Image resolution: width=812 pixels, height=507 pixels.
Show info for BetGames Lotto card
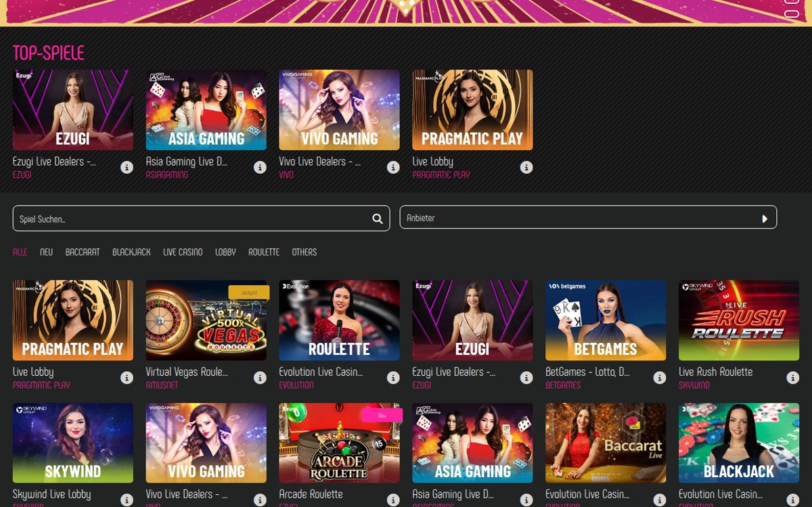tap(660, 377)
